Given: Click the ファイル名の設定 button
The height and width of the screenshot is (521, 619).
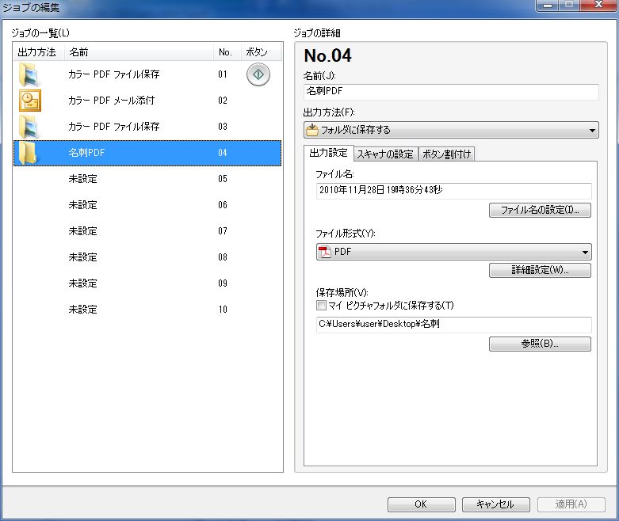Looking at the screenshot, I should (540, 210).
